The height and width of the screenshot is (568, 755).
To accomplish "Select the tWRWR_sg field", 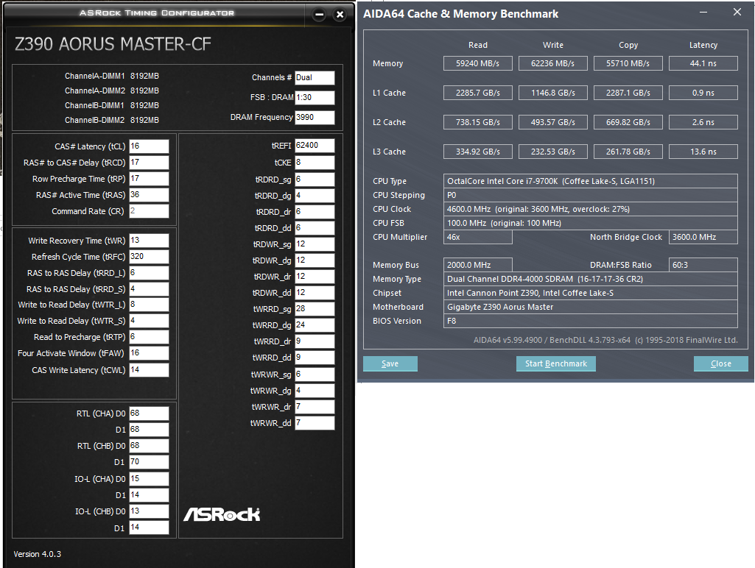I will tap(315, 374).
